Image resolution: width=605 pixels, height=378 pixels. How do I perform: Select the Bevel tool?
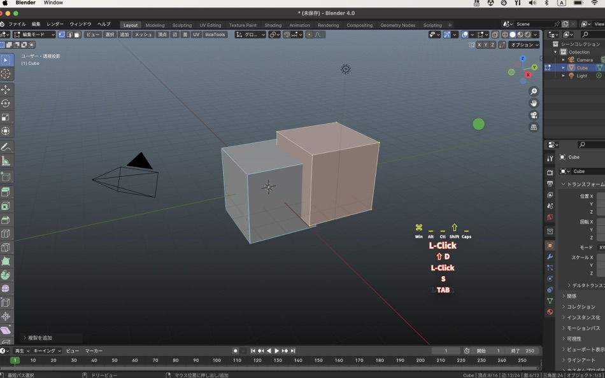(6, 220)
